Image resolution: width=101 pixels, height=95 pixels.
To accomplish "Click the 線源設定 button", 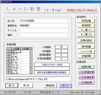I will click(x=86, y=25).
